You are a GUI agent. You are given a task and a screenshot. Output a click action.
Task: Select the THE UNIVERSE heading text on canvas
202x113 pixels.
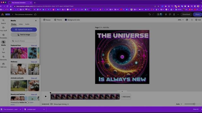click(123, 35)
